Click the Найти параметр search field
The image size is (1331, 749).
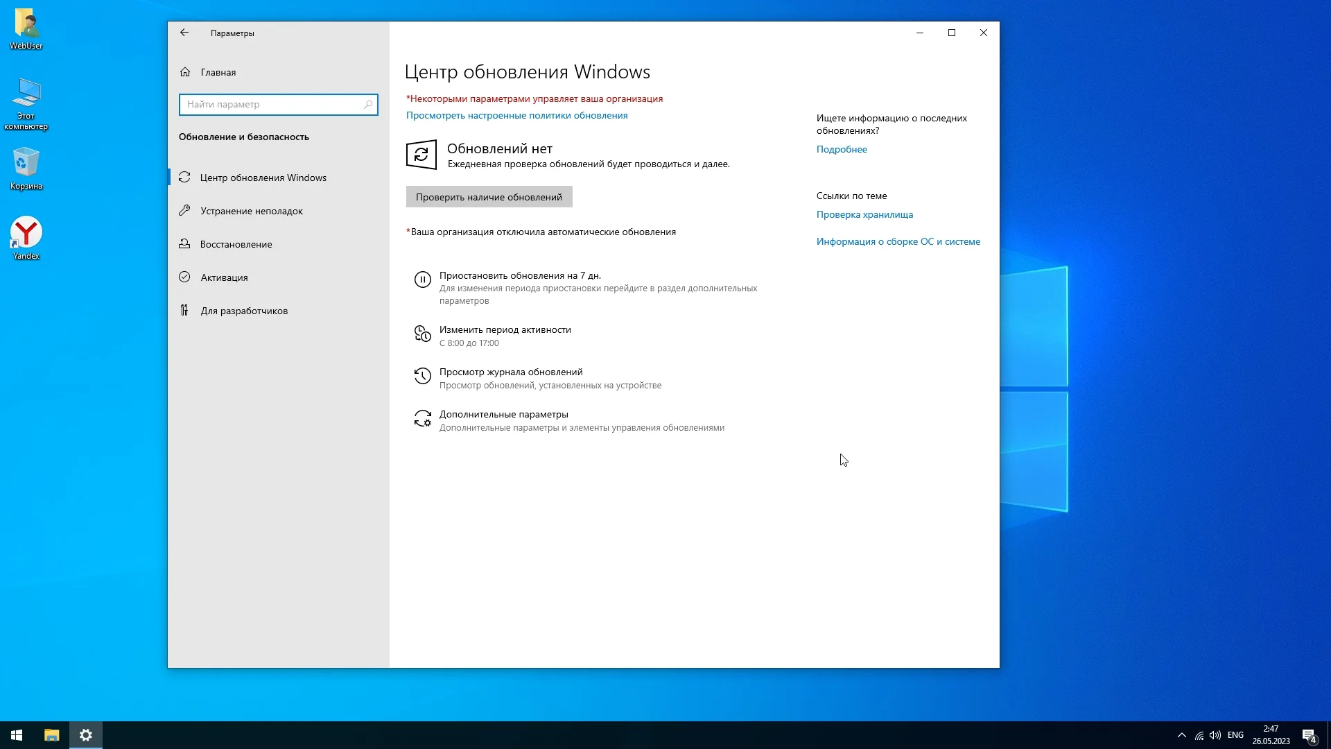tap(272, 105)
